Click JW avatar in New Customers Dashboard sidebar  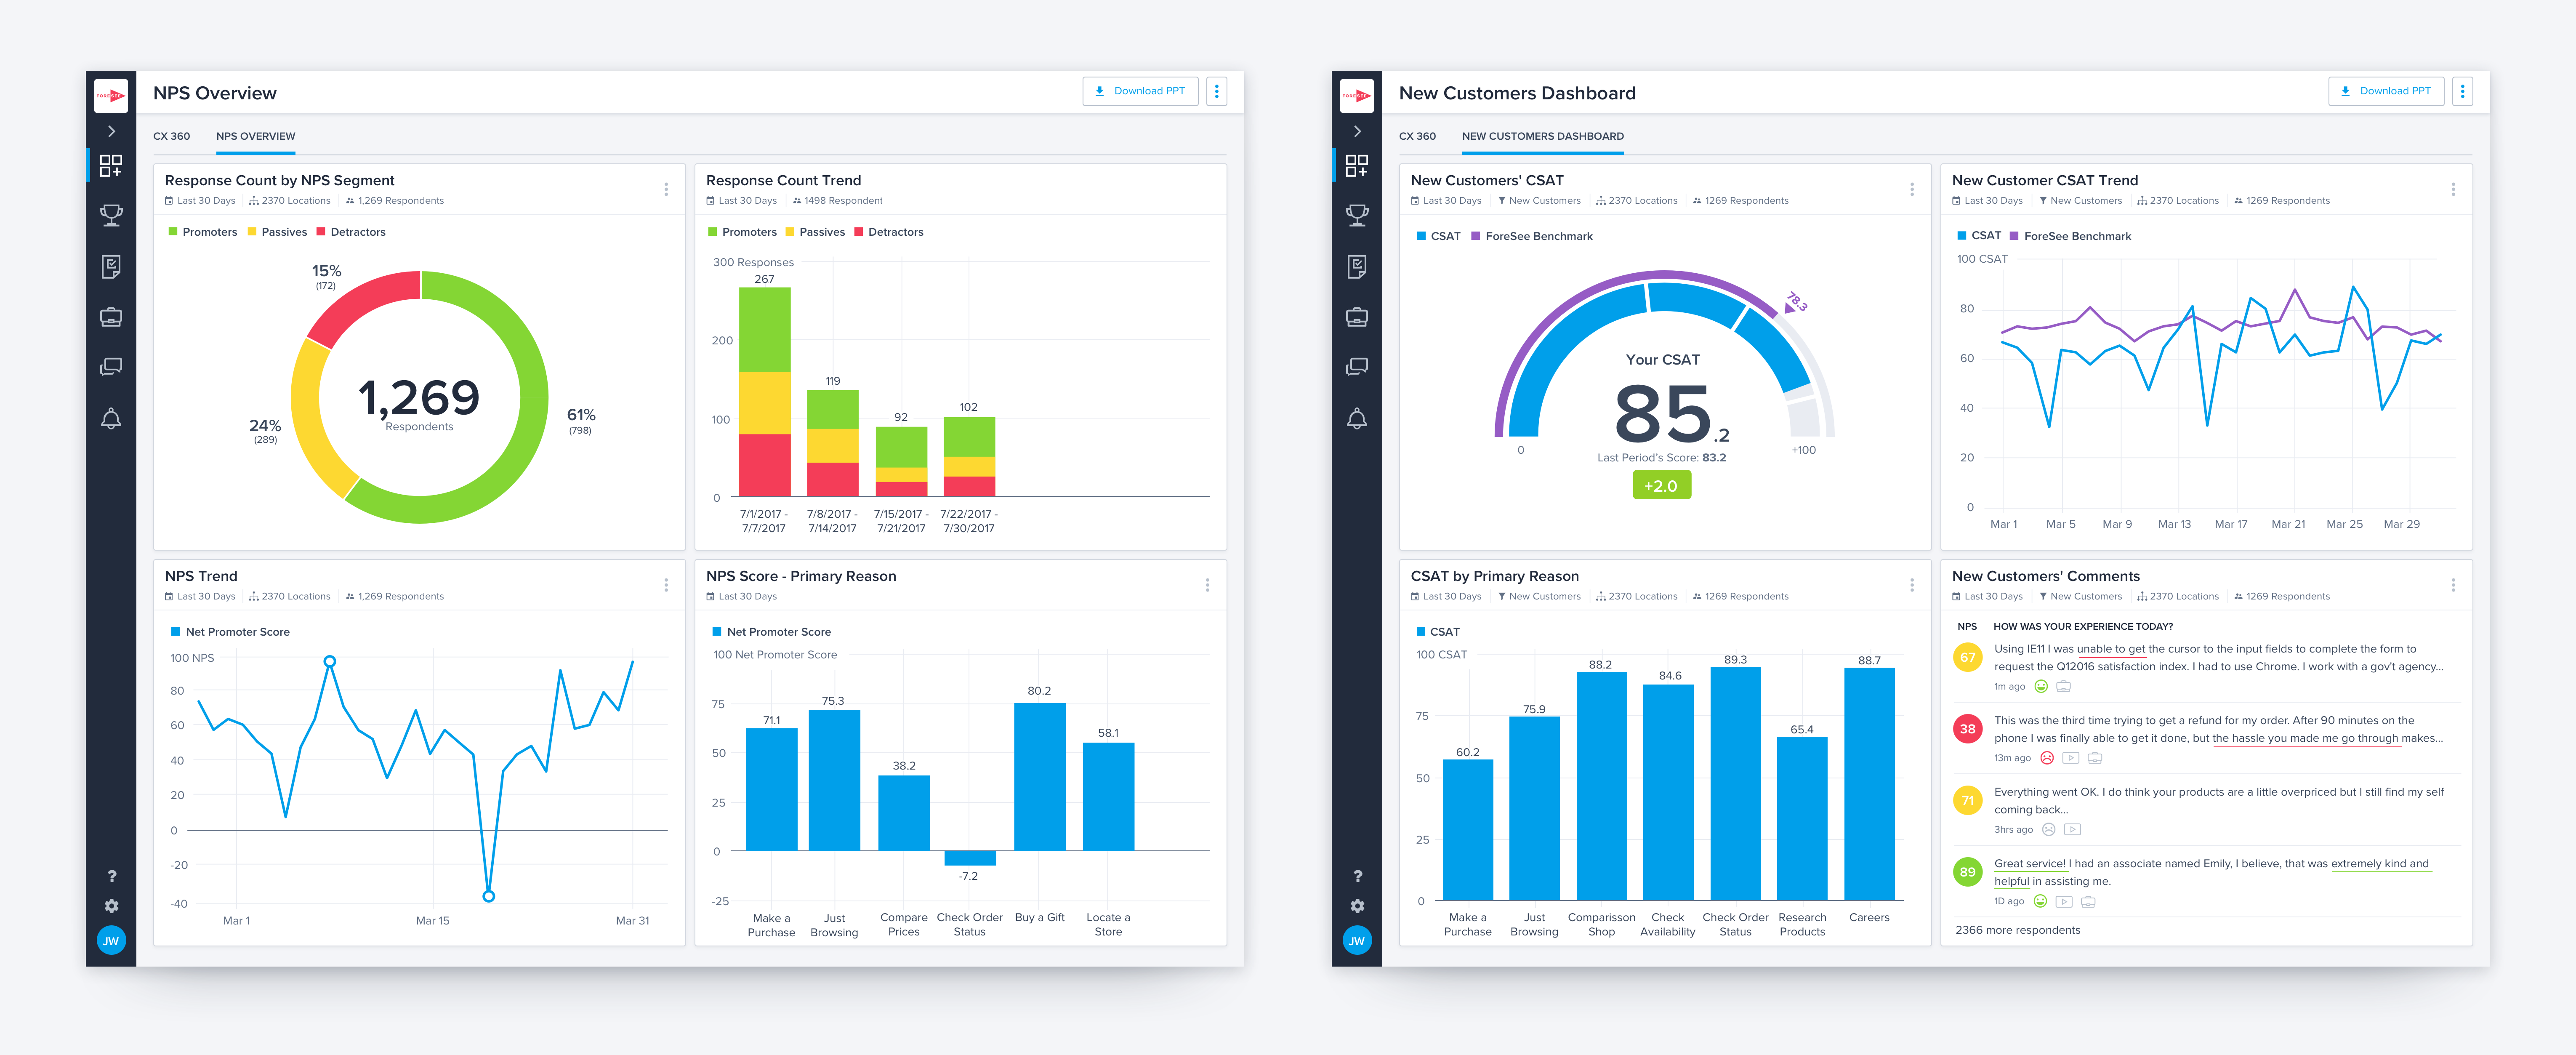pyautogui.click(x=1357, y=941)
